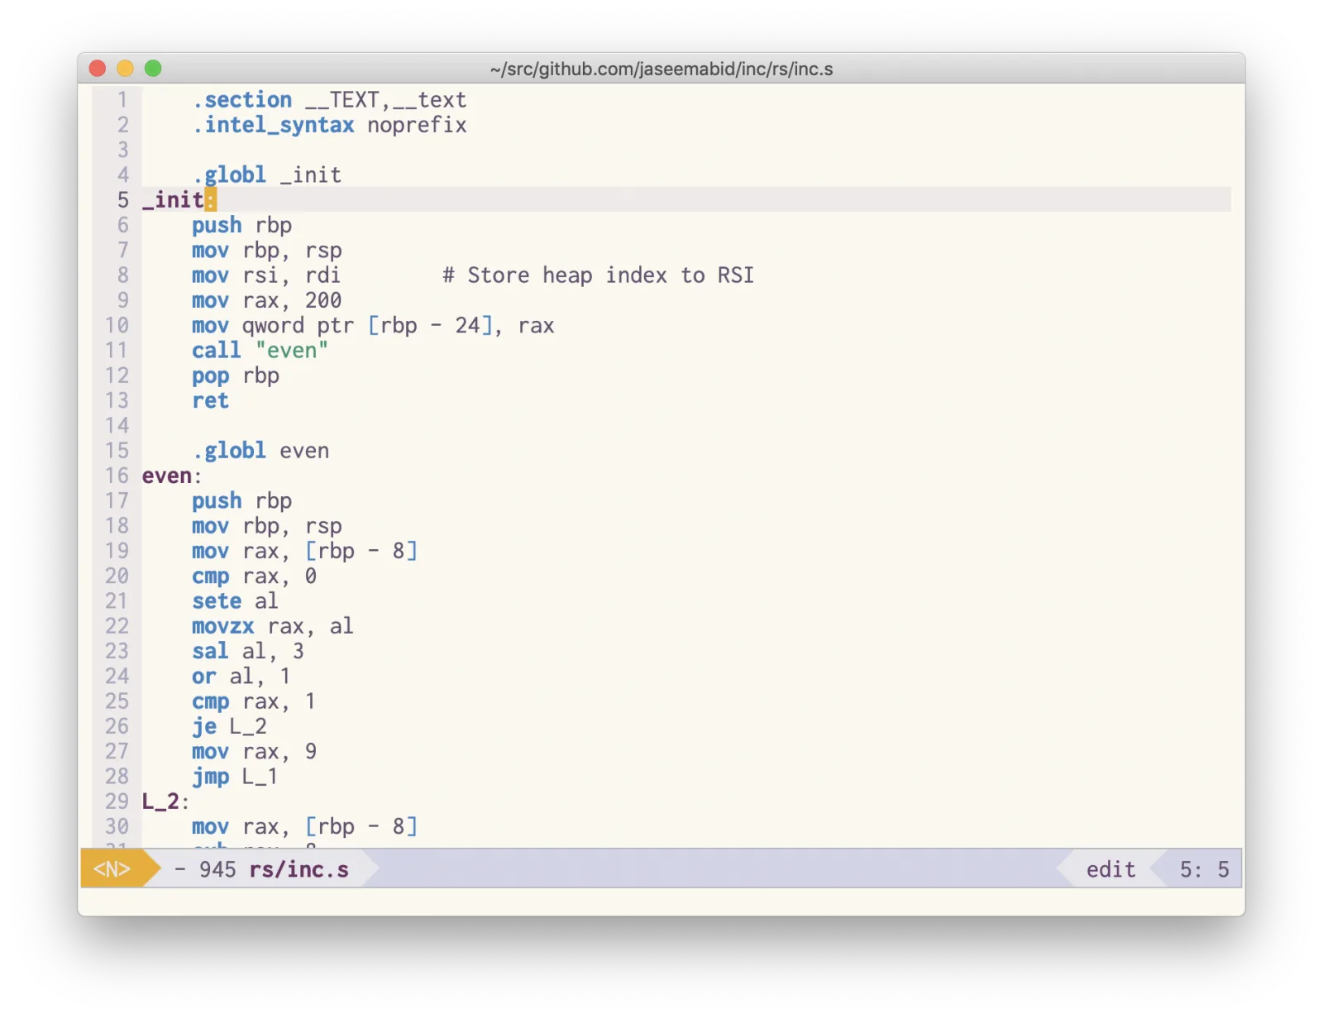Click 'mov rax, [rbp - 8]' on line 30
Viewport: 1323px width, 1019px height.
tap(305, 827)
